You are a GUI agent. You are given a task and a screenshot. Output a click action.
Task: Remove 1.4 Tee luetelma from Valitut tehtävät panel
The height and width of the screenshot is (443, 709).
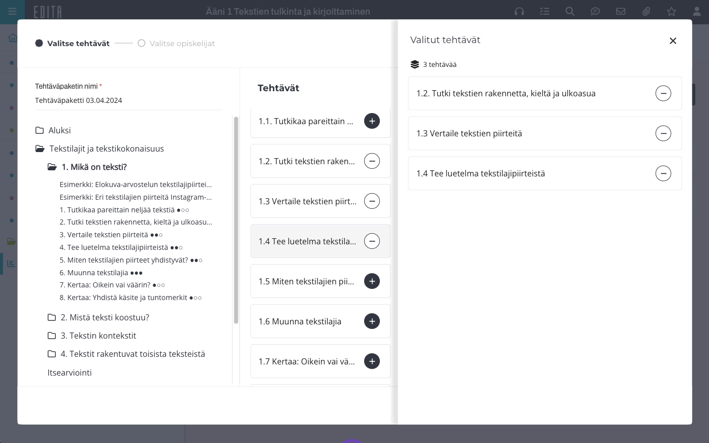[663, 173]
